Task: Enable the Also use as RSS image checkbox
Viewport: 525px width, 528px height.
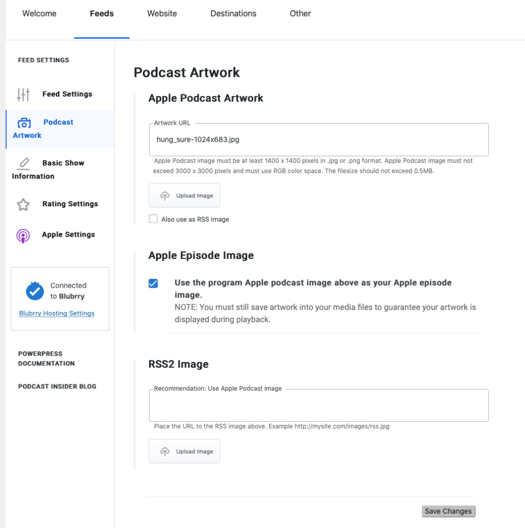Action: pos(153,219)
